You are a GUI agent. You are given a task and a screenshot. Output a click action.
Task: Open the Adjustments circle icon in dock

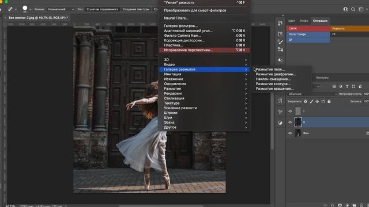coord(280,122)
